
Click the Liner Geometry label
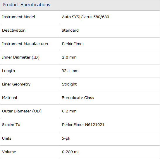(16, 84)
